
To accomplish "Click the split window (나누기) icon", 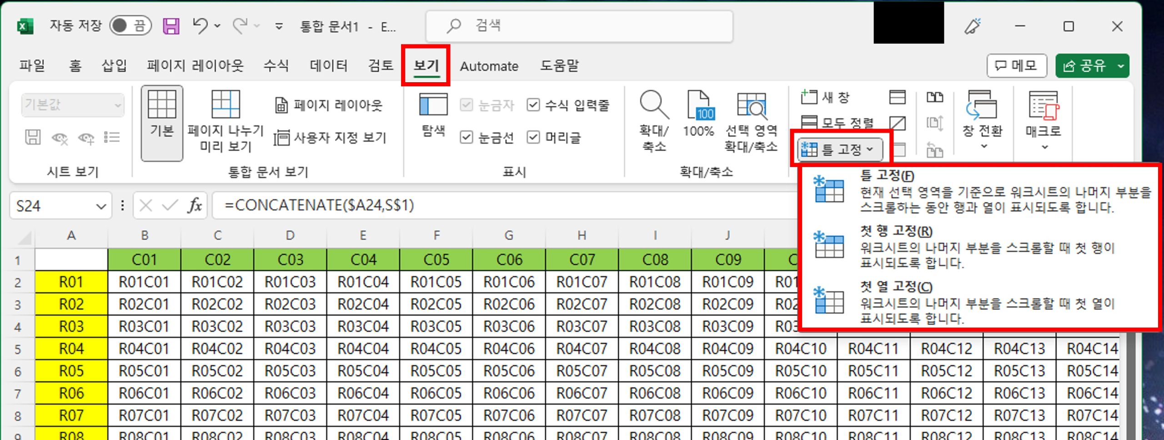I will tap(898, 97).
